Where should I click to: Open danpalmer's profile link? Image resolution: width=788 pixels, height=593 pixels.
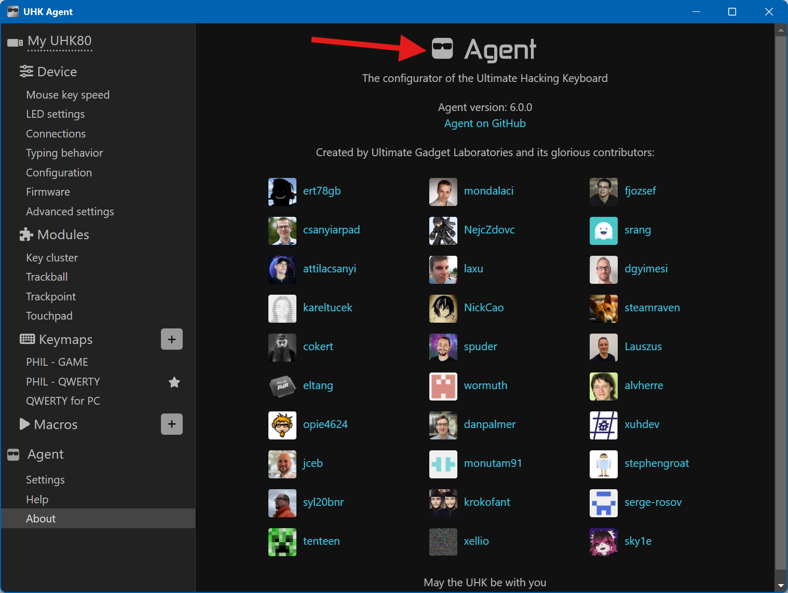click(x=490, y=424)
